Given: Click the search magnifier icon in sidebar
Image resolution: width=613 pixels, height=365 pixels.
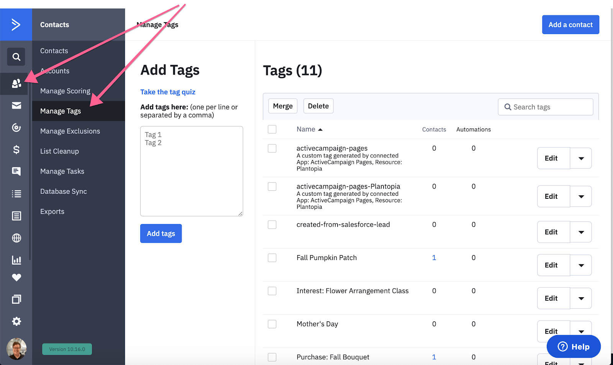Looking at the screenshot, I should [x=16, y=57].
